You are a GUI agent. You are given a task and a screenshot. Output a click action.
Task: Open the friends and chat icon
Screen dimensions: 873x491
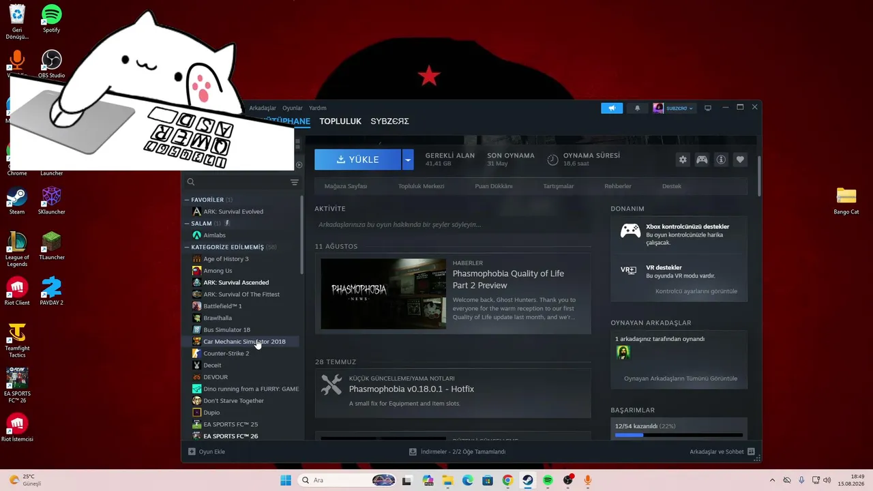tap(751, 451)
